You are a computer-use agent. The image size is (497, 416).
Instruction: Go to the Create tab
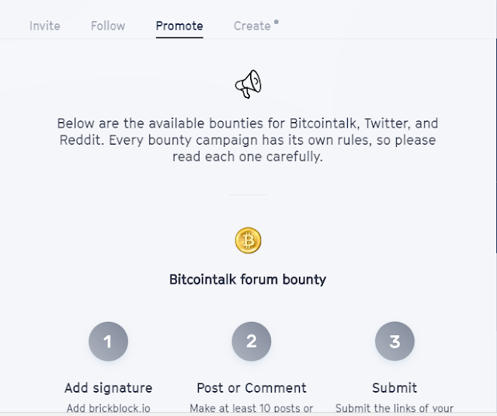[252, 26]
